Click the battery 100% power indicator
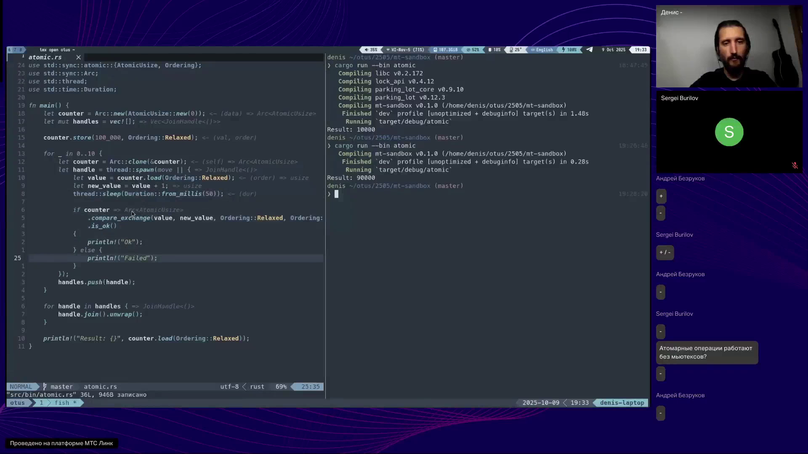Viewport: 808px width, 454px height. 569,50
